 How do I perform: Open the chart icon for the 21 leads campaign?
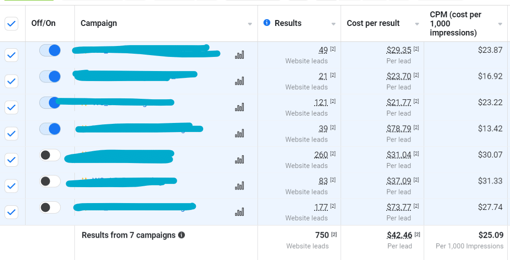239,81
